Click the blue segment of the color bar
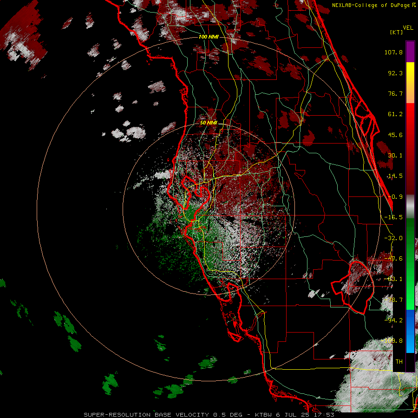The height and width of the screenshot is (418, 418). 410,331
